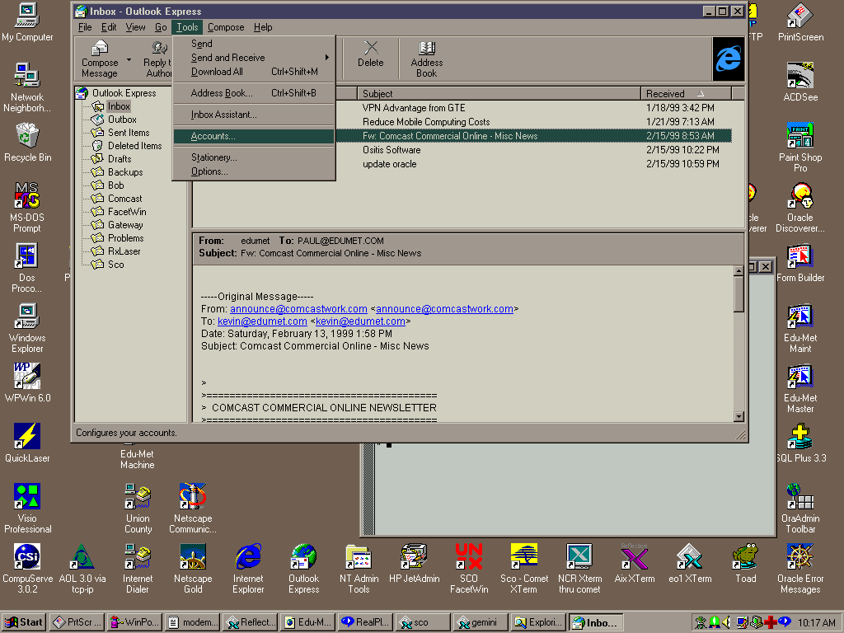Launch CompuServe 3.0.2 from the desktop

[27, 569]
